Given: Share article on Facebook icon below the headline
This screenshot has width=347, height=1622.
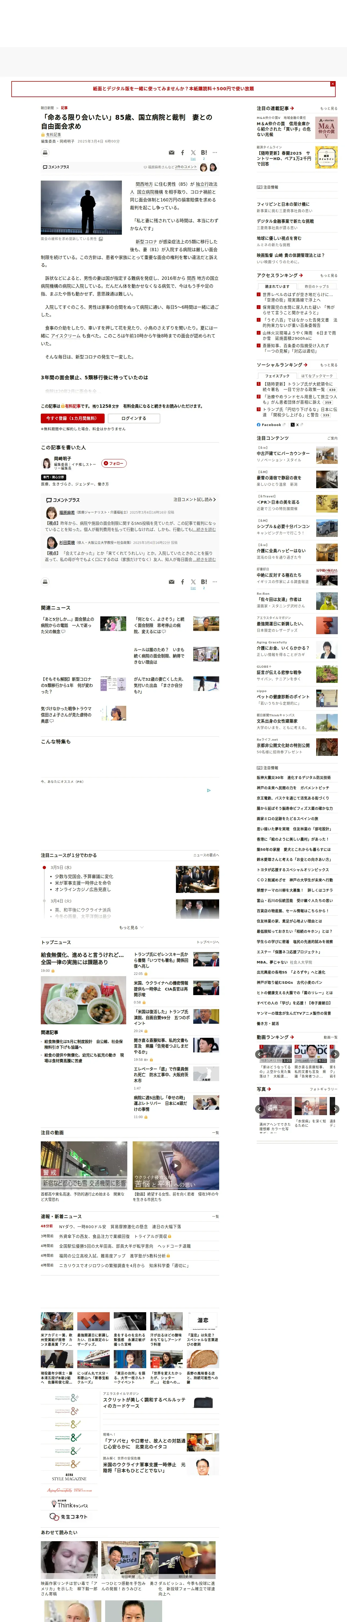Looking at the screenshot, I should click(x=183, y=153).
